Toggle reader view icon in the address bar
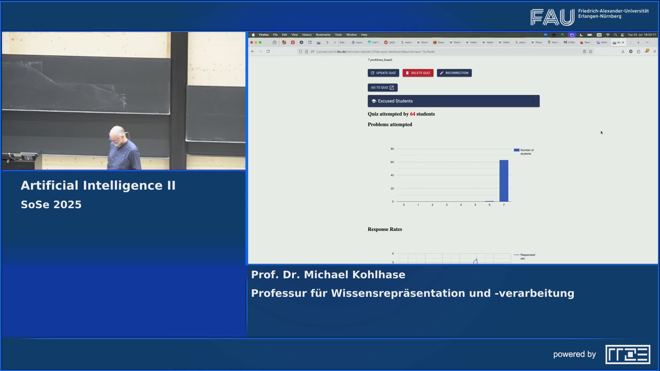660x371 pixels. [x=585, y=51]
